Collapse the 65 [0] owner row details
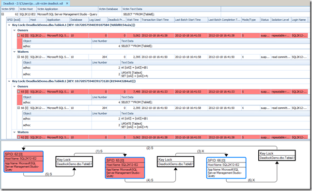 tap(18, 92)
